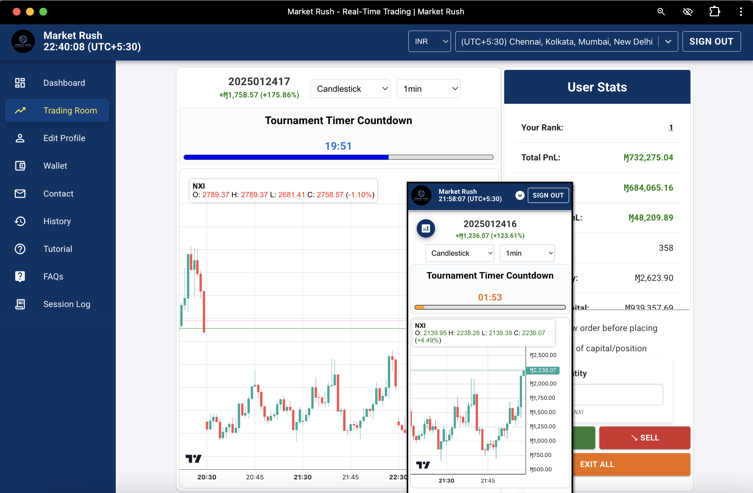Open the Tutorial menu label
The width and height of the screenshot is (753, 493).
(58, 249)
